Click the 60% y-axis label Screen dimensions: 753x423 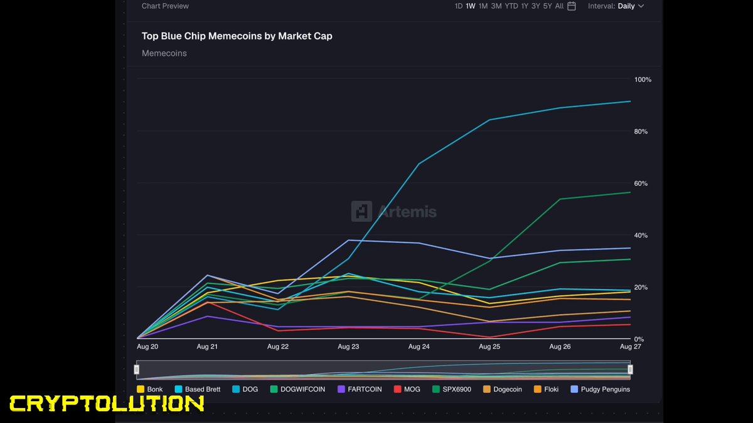click(642, 184)
